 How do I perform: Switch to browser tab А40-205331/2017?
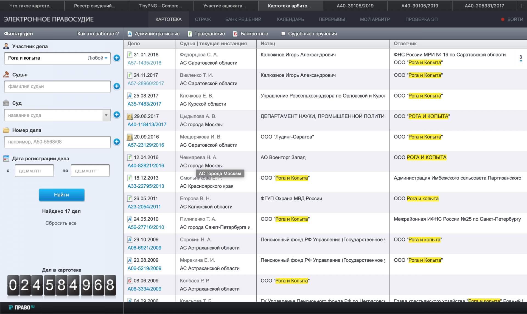[484, 6]
